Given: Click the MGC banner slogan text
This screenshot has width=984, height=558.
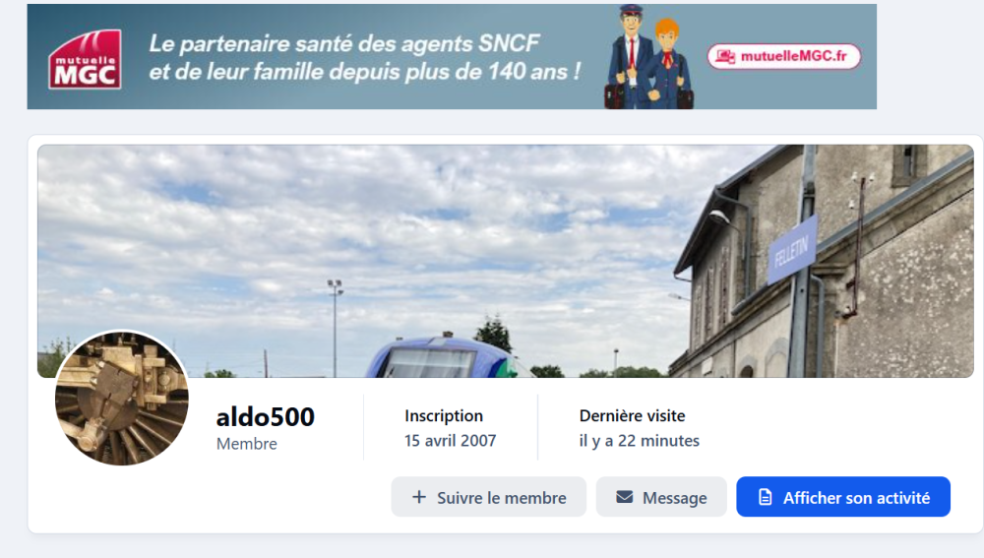Looking at the screenshot, I should (364, 57).
